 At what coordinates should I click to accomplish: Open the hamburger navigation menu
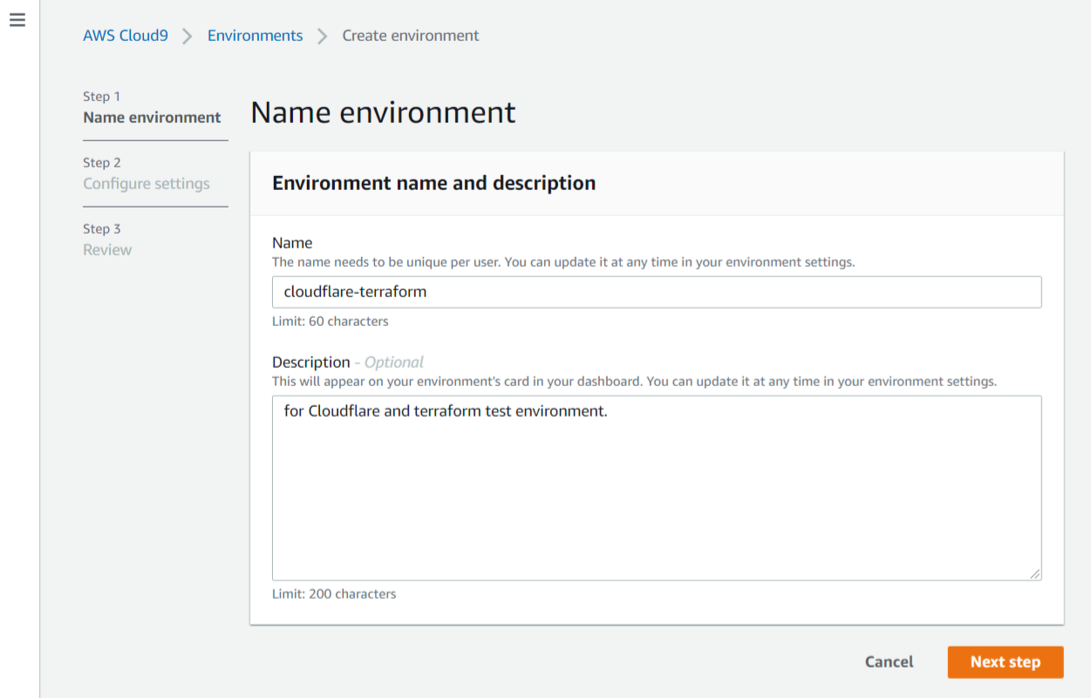coord(17,20)
